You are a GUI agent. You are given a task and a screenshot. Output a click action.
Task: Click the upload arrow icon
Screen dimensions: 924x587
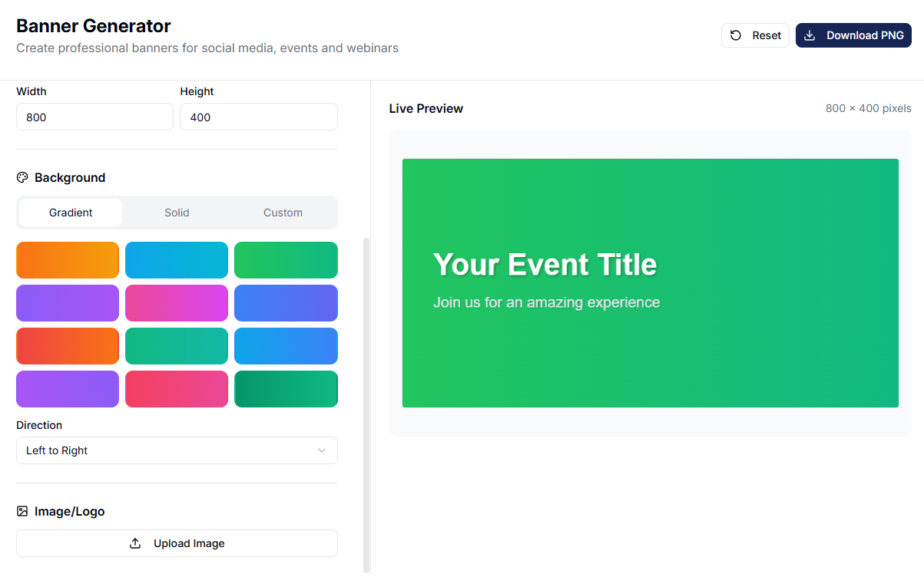pyautogui.click(x=135, y=543)
